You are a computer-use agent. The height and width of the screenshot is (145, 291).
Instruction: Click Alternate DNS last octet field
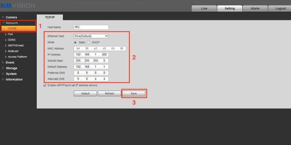pos(104,79)
